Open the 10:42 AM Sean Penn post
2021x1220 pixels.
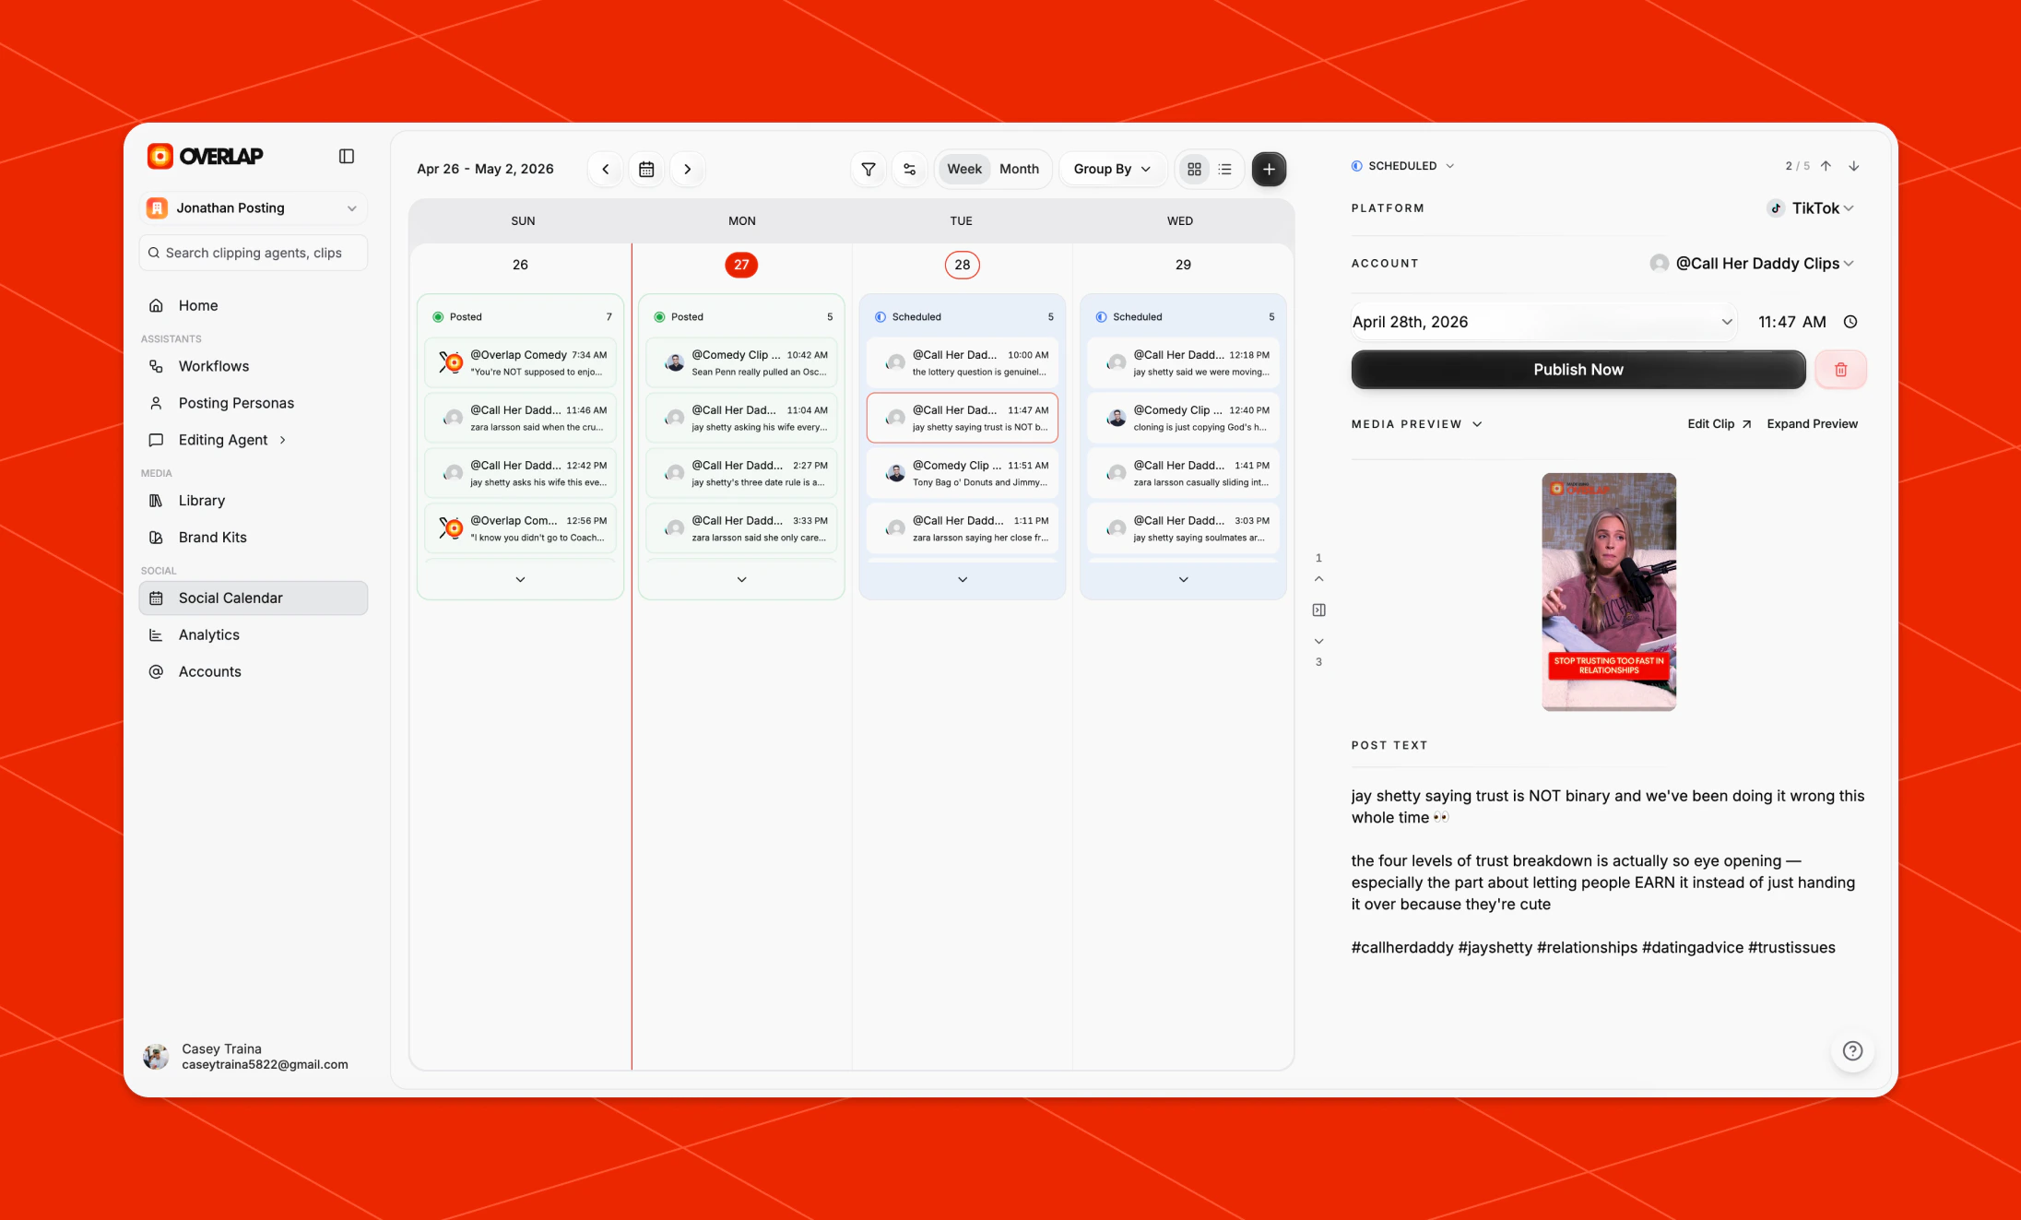point(741,363)
